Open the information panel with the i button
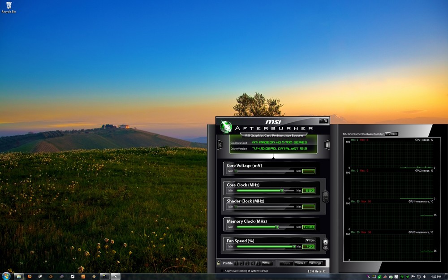The height and width of the screenshot is (280, 448). point(327,145)
